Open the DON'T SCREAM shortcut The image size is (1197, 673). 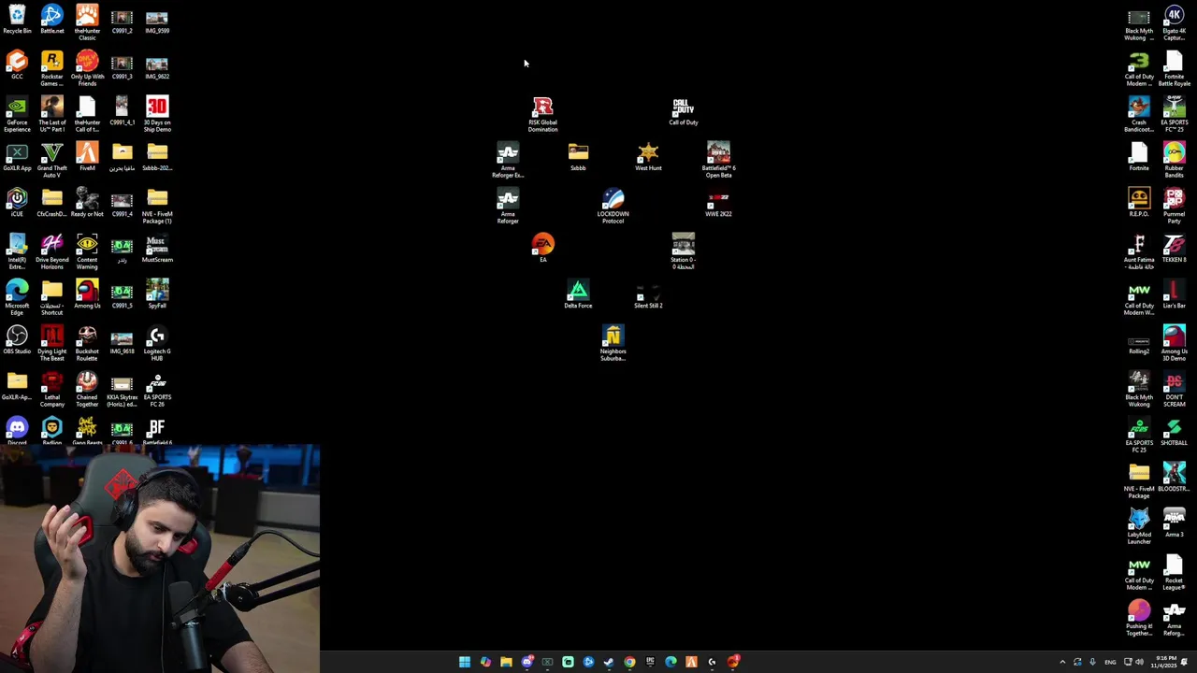(1174, 389)
